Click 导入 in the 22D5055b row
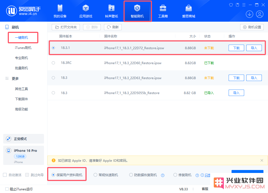 coord(236,93)
